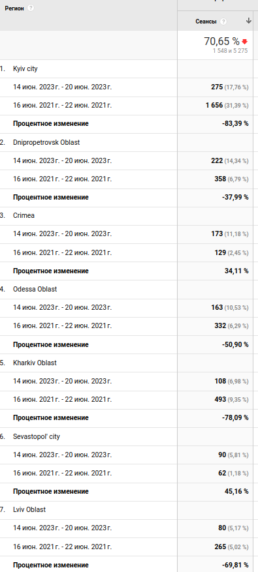Image resolution: width=258 pixels, height=572 pixels.
Task: Sort by the Сеансы column header
Action: (x=206, y=22)
